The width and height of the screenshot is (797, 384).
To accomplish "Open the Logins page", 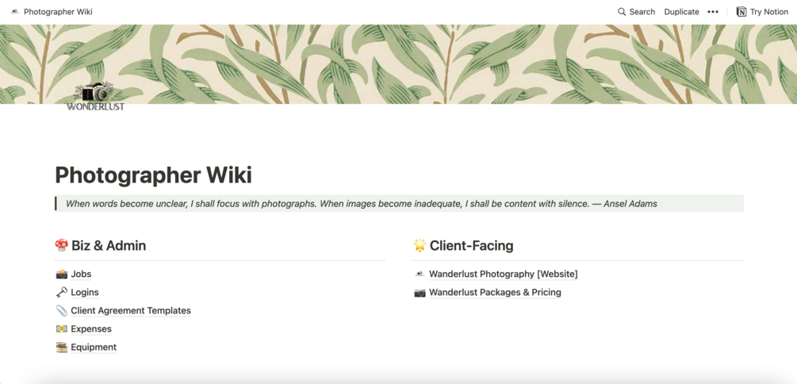I will pyautogui.click(x=85, y=293).
